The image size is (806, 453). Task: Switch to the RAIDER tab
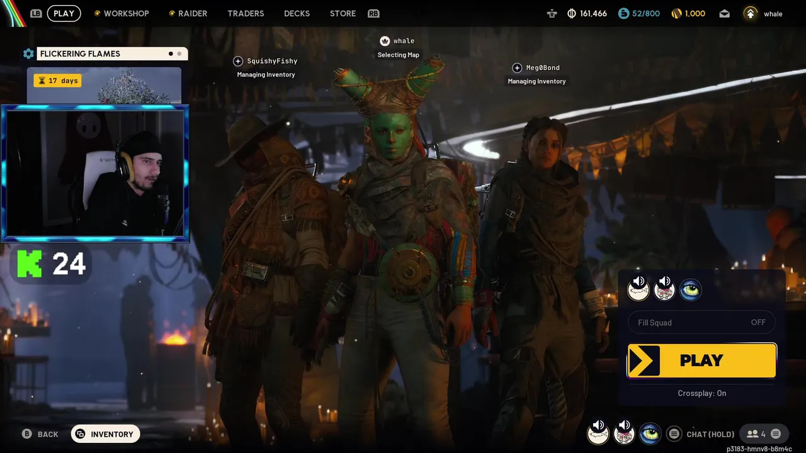pyautogui.click(x=188, y=13)
